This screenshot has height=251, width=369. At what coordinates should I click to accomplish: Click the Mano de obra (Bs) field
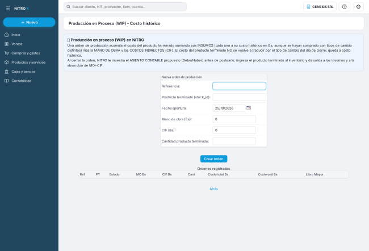[234, 119]
